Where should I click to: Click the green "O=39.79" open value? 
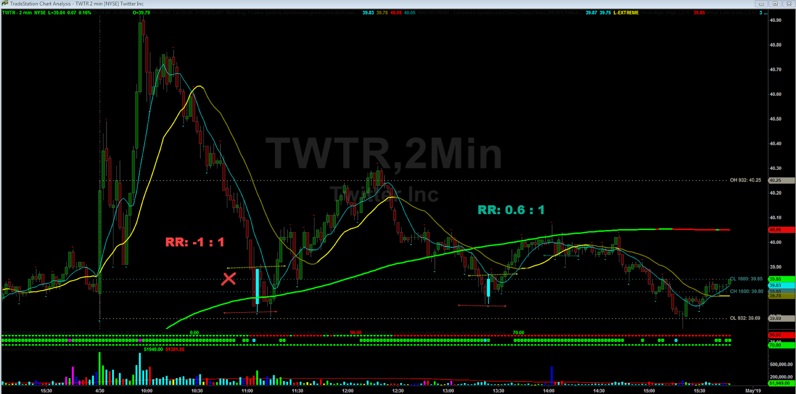(141, 13)
